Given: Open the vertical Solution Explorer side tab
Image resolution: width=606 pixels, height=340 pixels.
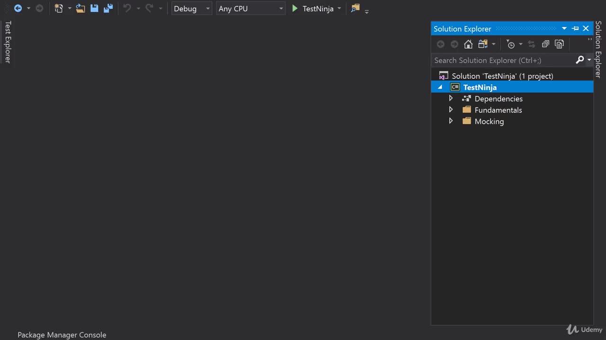Looking at the screenshot, I should 598,49.
